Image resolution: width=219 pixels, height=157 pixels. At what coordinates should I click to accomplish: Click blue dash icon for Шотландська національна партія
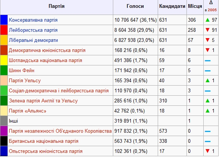pos(208,61)
